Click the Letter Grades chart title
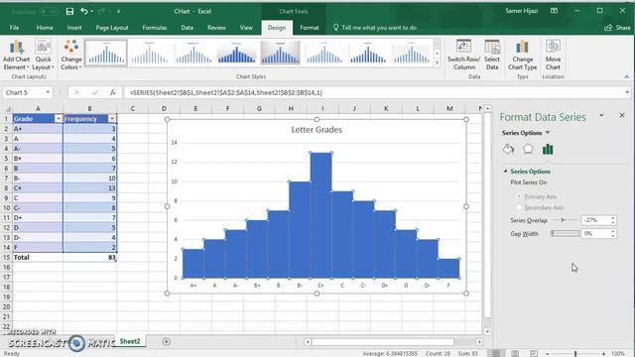635x357 pixels. [317, 130]
